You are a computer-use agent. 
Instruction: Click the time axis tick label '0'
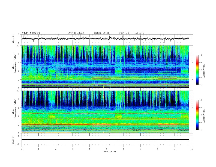click(x=22, y=149)
